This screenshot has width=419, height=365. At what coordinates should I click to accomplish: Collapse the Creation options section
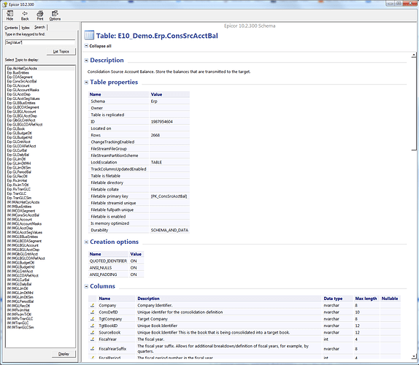[x=86, y=242]
